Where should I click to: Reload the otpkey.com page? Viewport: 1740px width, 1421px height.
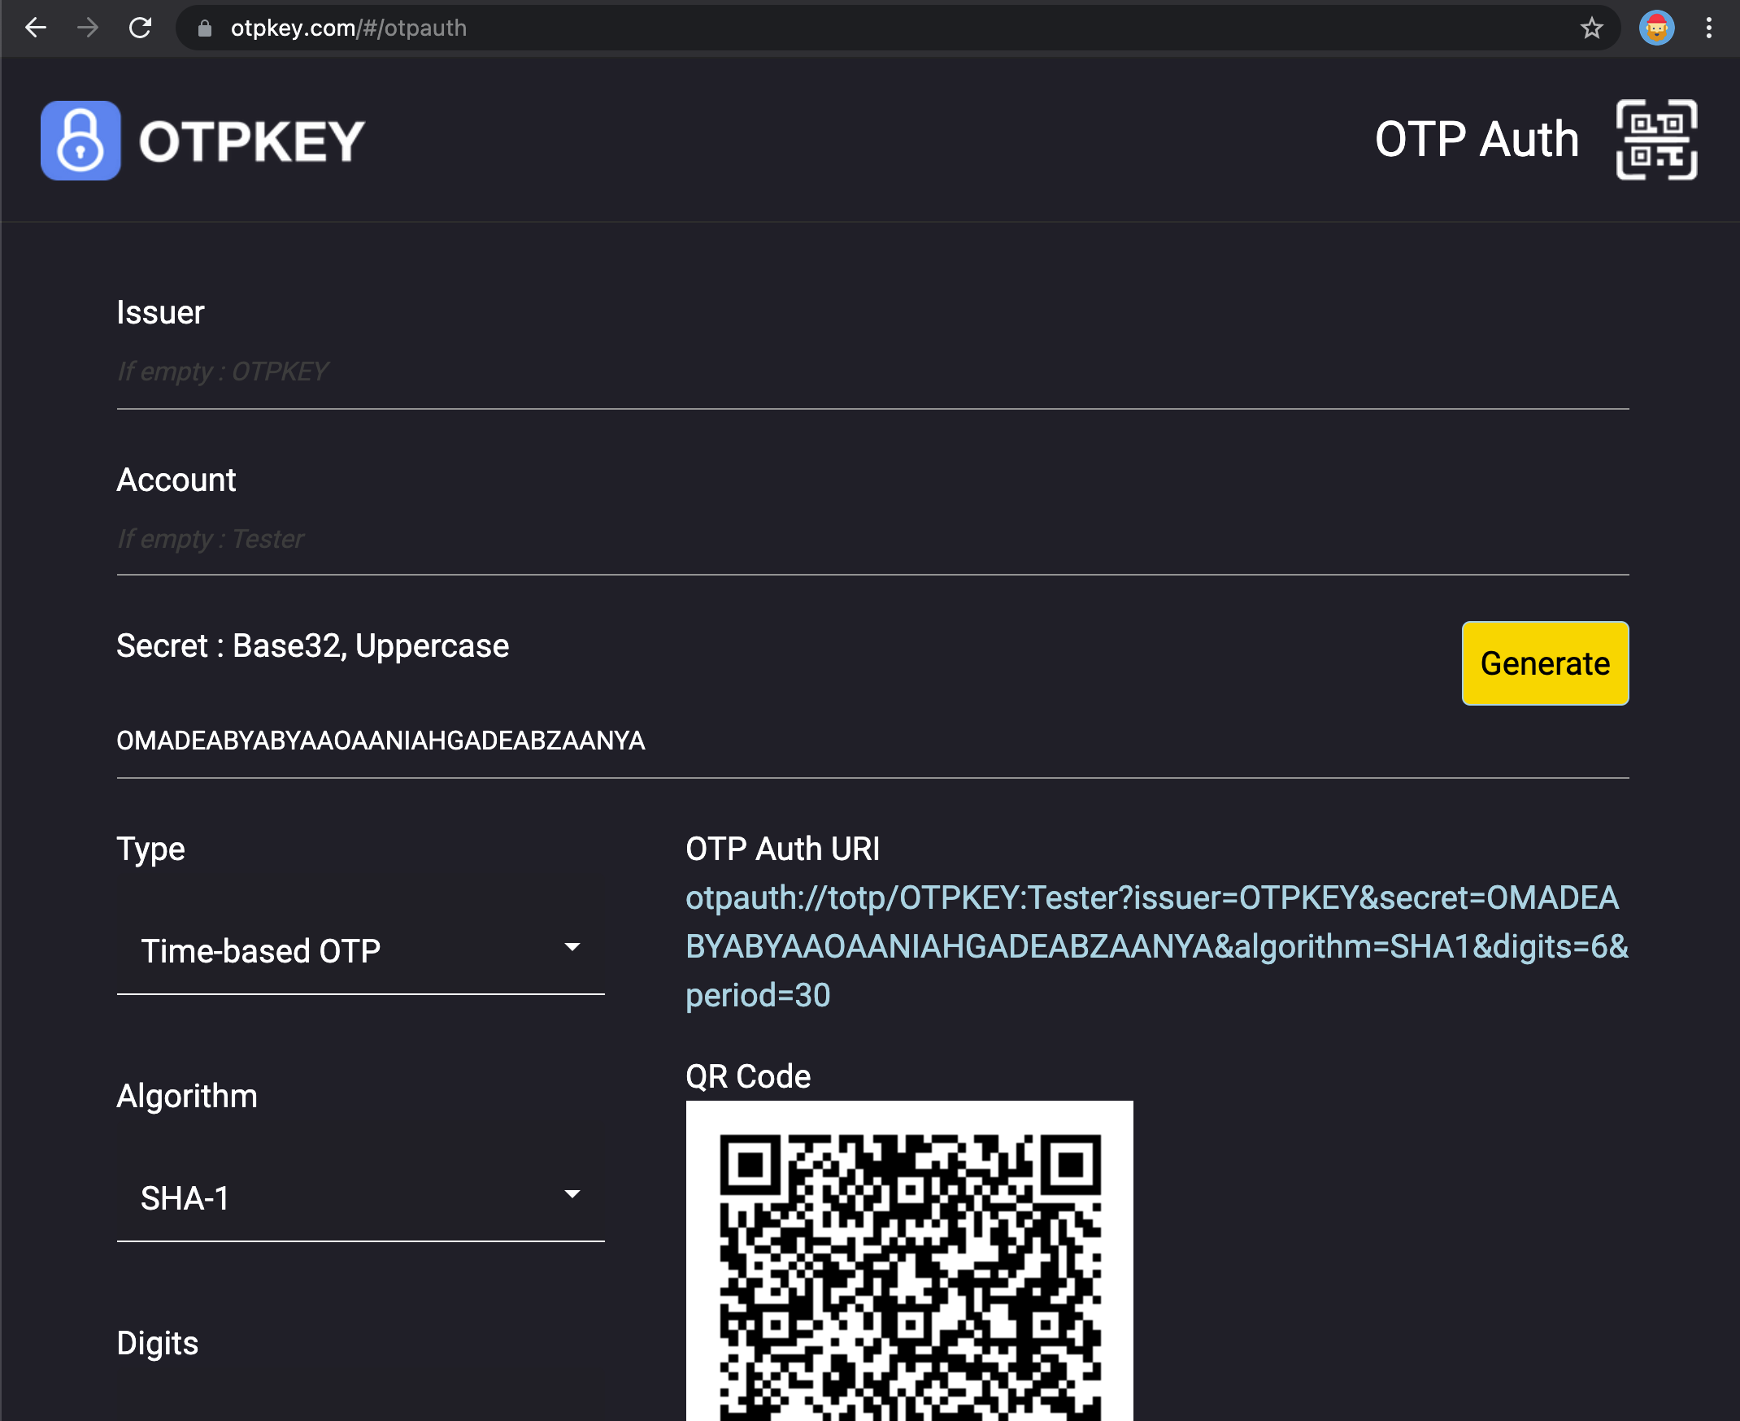coord(140,28)
